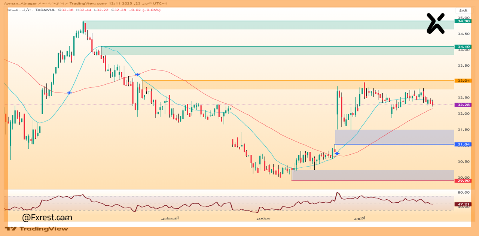Click the @Fxrest.com watermark link

[x=47, y=218]
